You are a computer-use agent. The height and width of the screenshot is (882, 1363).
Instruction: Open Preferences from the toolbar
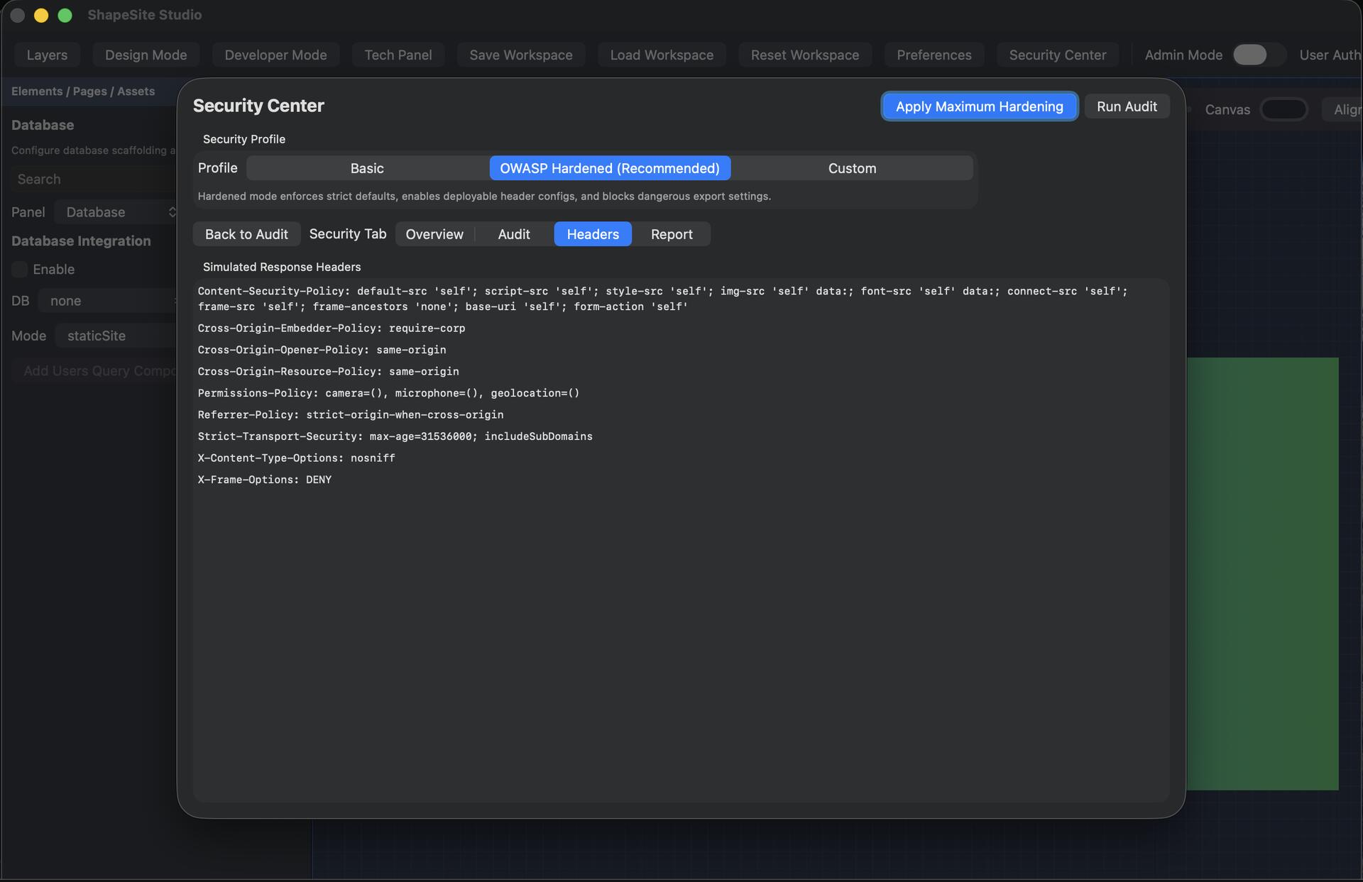[x=934, y=55]
